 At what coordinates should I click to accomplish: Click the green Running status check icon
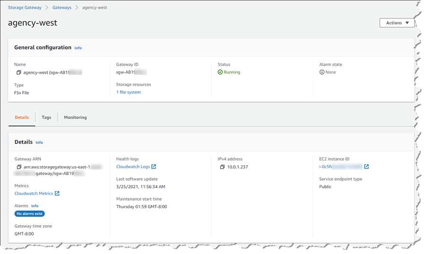[x=220, y=72]
